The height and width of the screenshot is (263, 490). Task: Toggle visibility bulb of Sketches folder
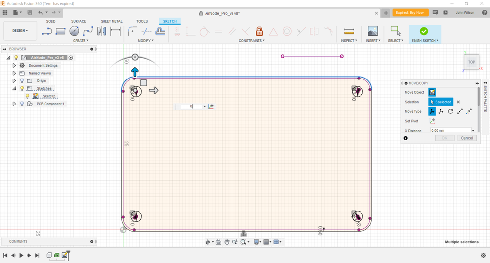point(22,88)
